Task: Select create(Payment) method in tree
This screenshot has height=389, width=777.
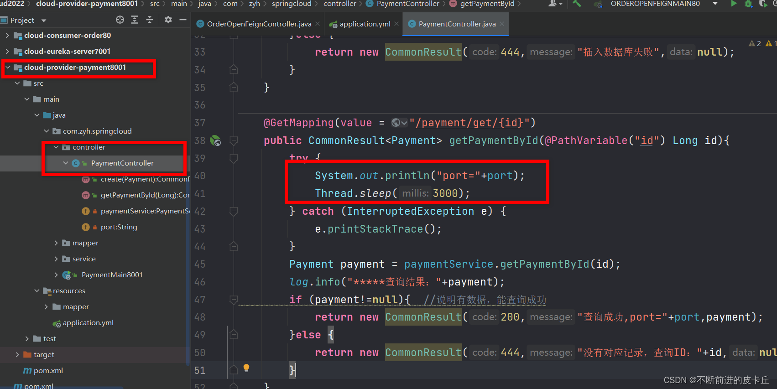Action: (145, 179)
